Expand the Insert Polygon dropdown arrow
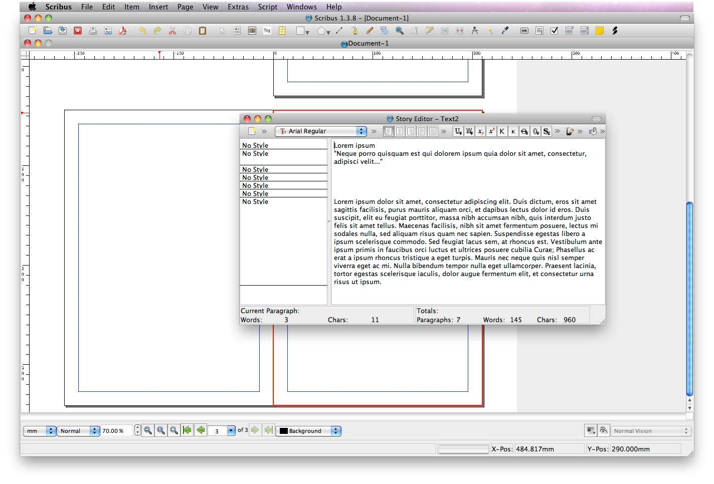This screenshot has width=714, height=484. pos(328,33)
